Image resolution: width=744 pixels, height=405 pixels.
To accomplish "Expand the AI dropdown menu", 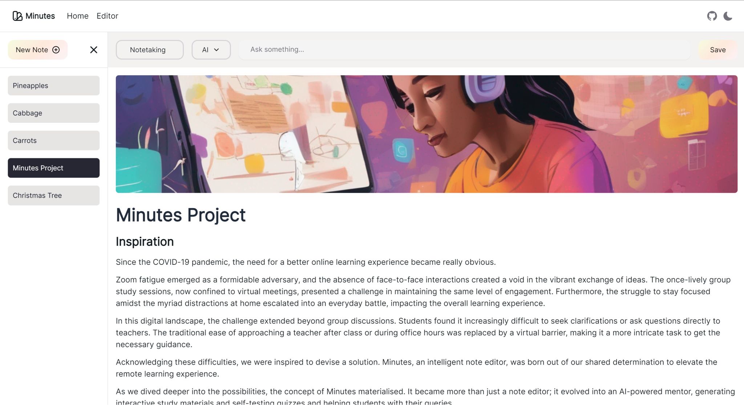I will 211,50.
